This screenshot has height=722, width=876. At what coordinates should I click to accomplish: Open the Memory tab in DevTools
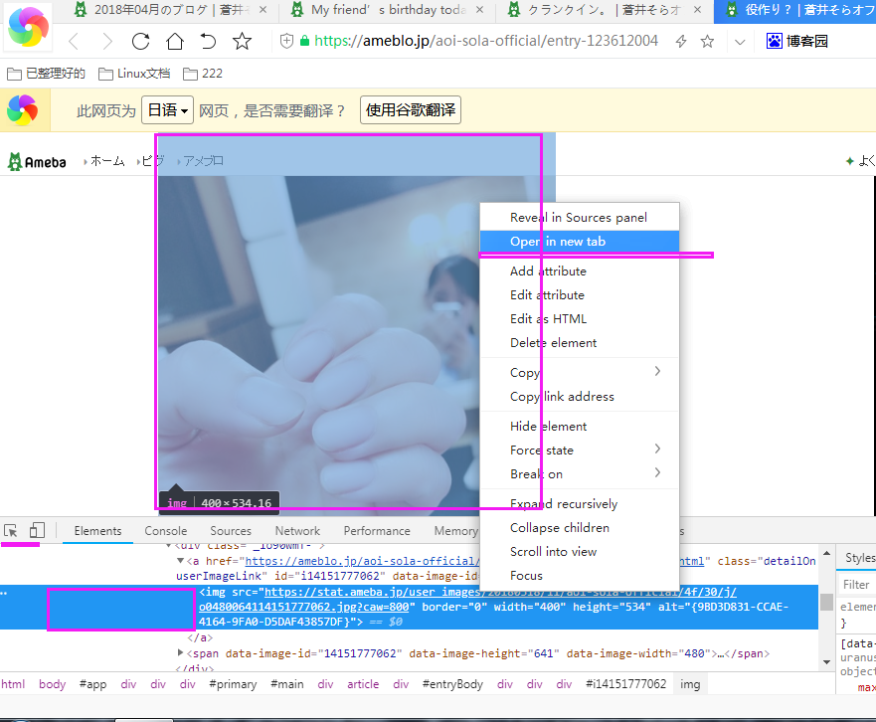pos(455,531)
